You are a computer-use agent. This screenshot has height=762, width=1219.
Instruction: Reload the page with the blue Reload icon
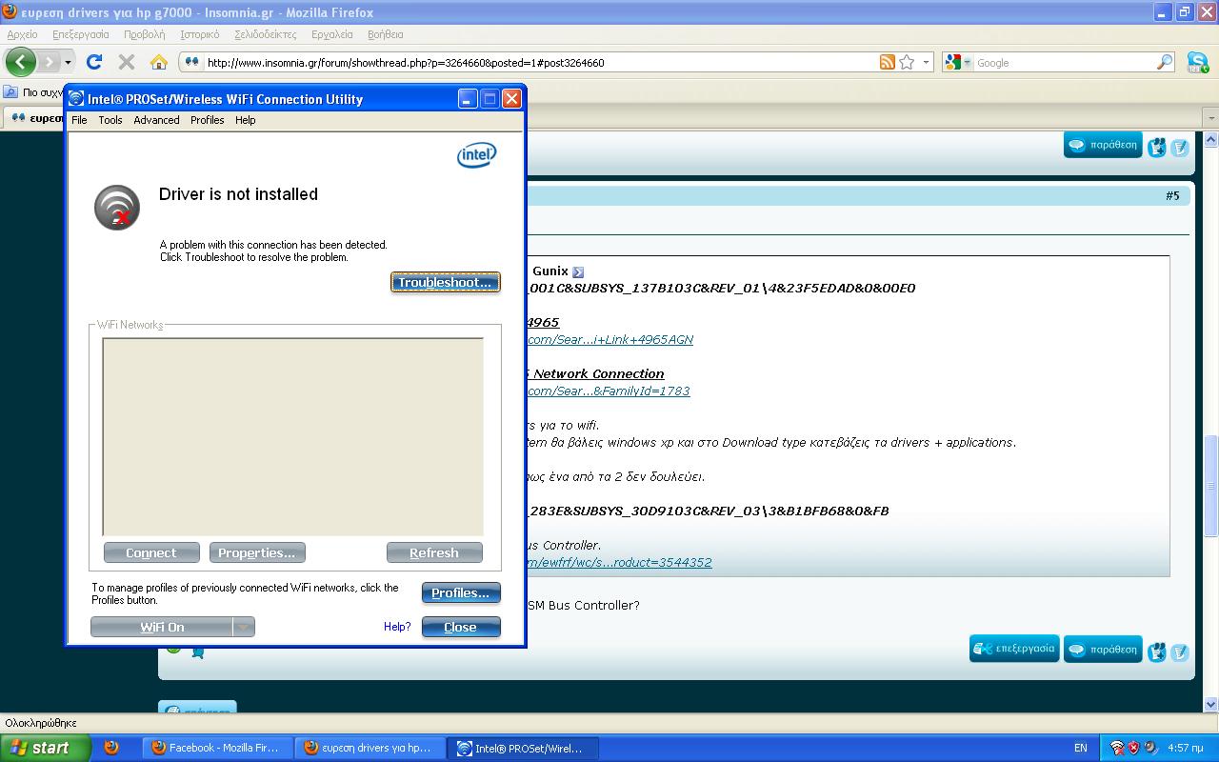point(93,62)
